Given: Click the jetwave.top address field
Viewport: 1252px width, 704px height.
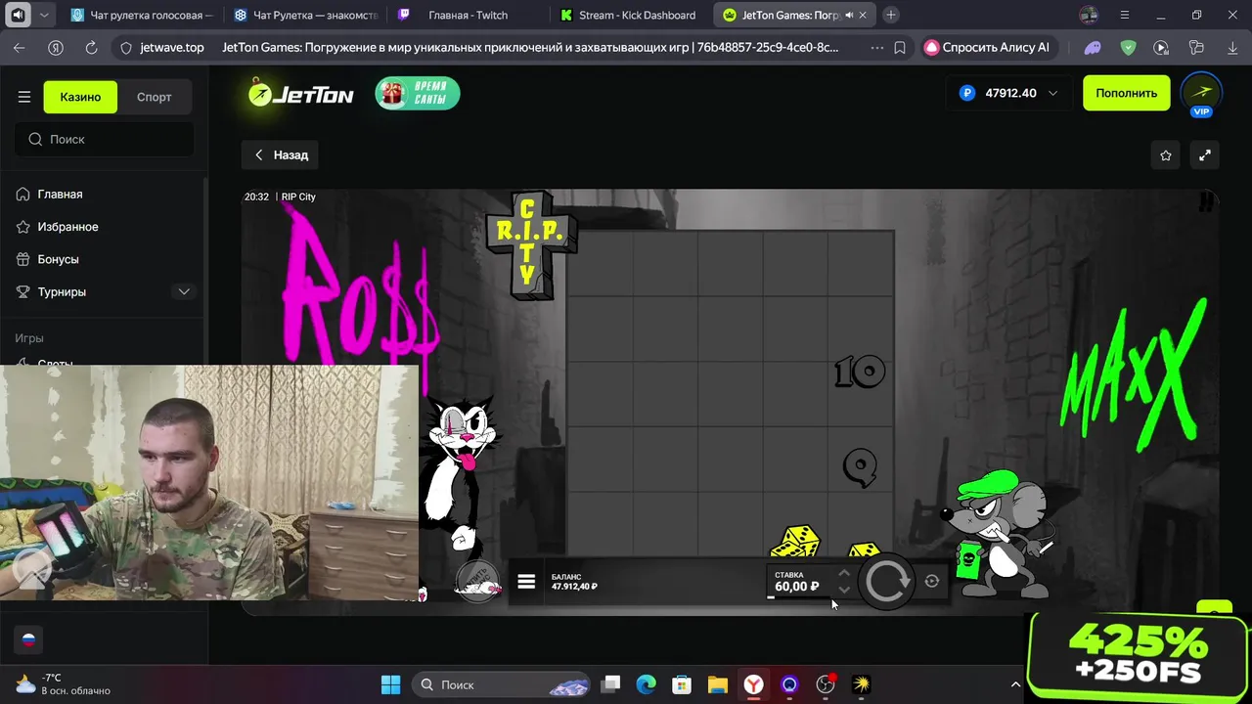Looking at the screenshot, I should coord(171,47).
